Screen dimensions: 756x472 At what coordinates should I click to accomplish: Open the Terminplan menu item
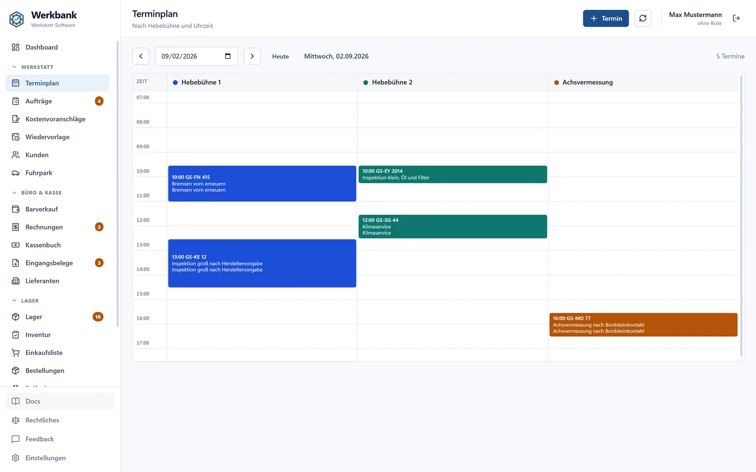tap(57, 83)
